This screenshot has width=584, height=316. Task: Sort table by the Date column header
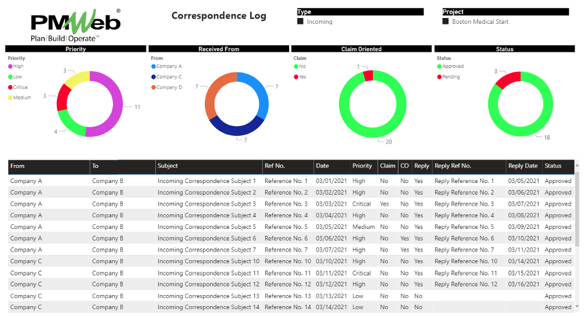point(322,166)
